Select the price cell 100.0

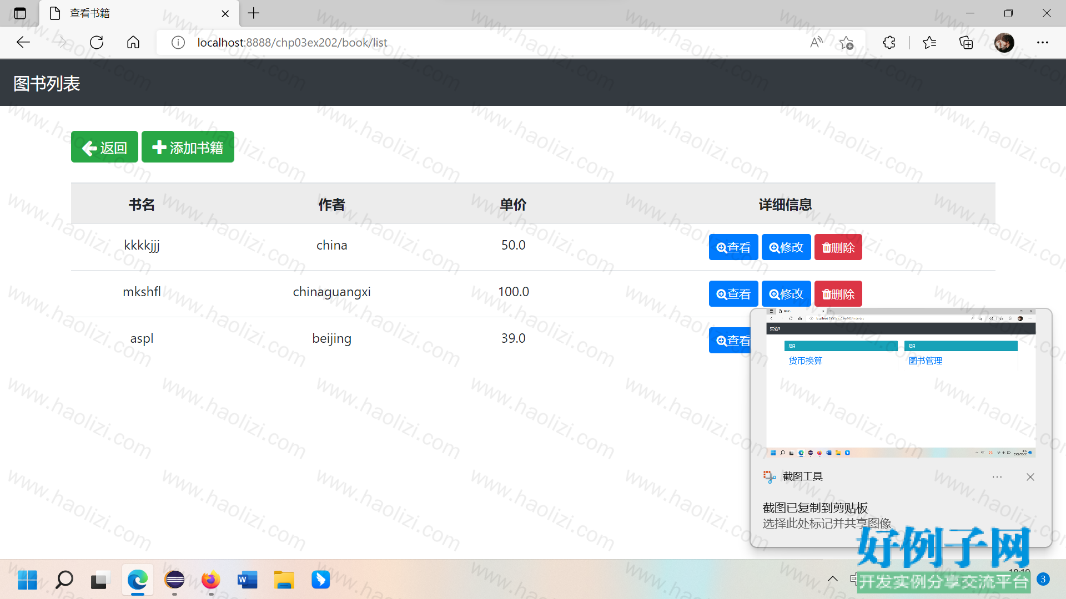(x=513, y=292)
